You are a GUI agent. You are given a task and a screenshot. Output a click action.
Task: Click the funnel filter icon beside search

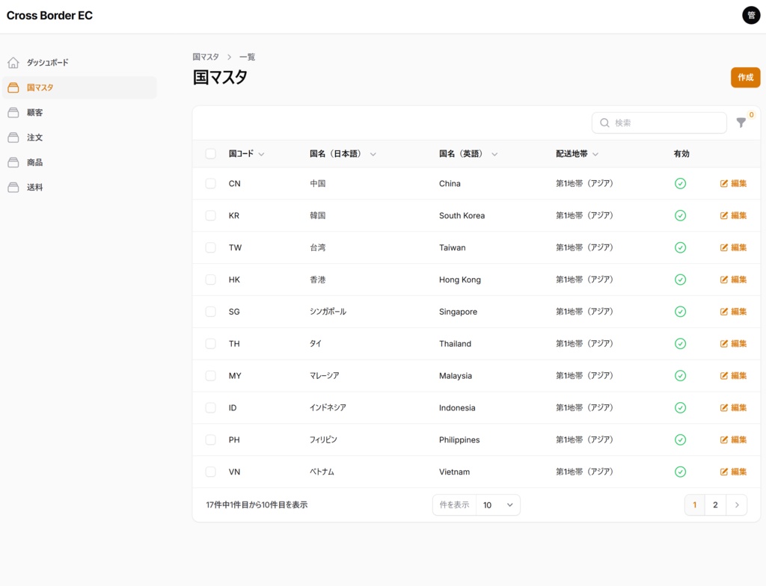tap(741, 123)
